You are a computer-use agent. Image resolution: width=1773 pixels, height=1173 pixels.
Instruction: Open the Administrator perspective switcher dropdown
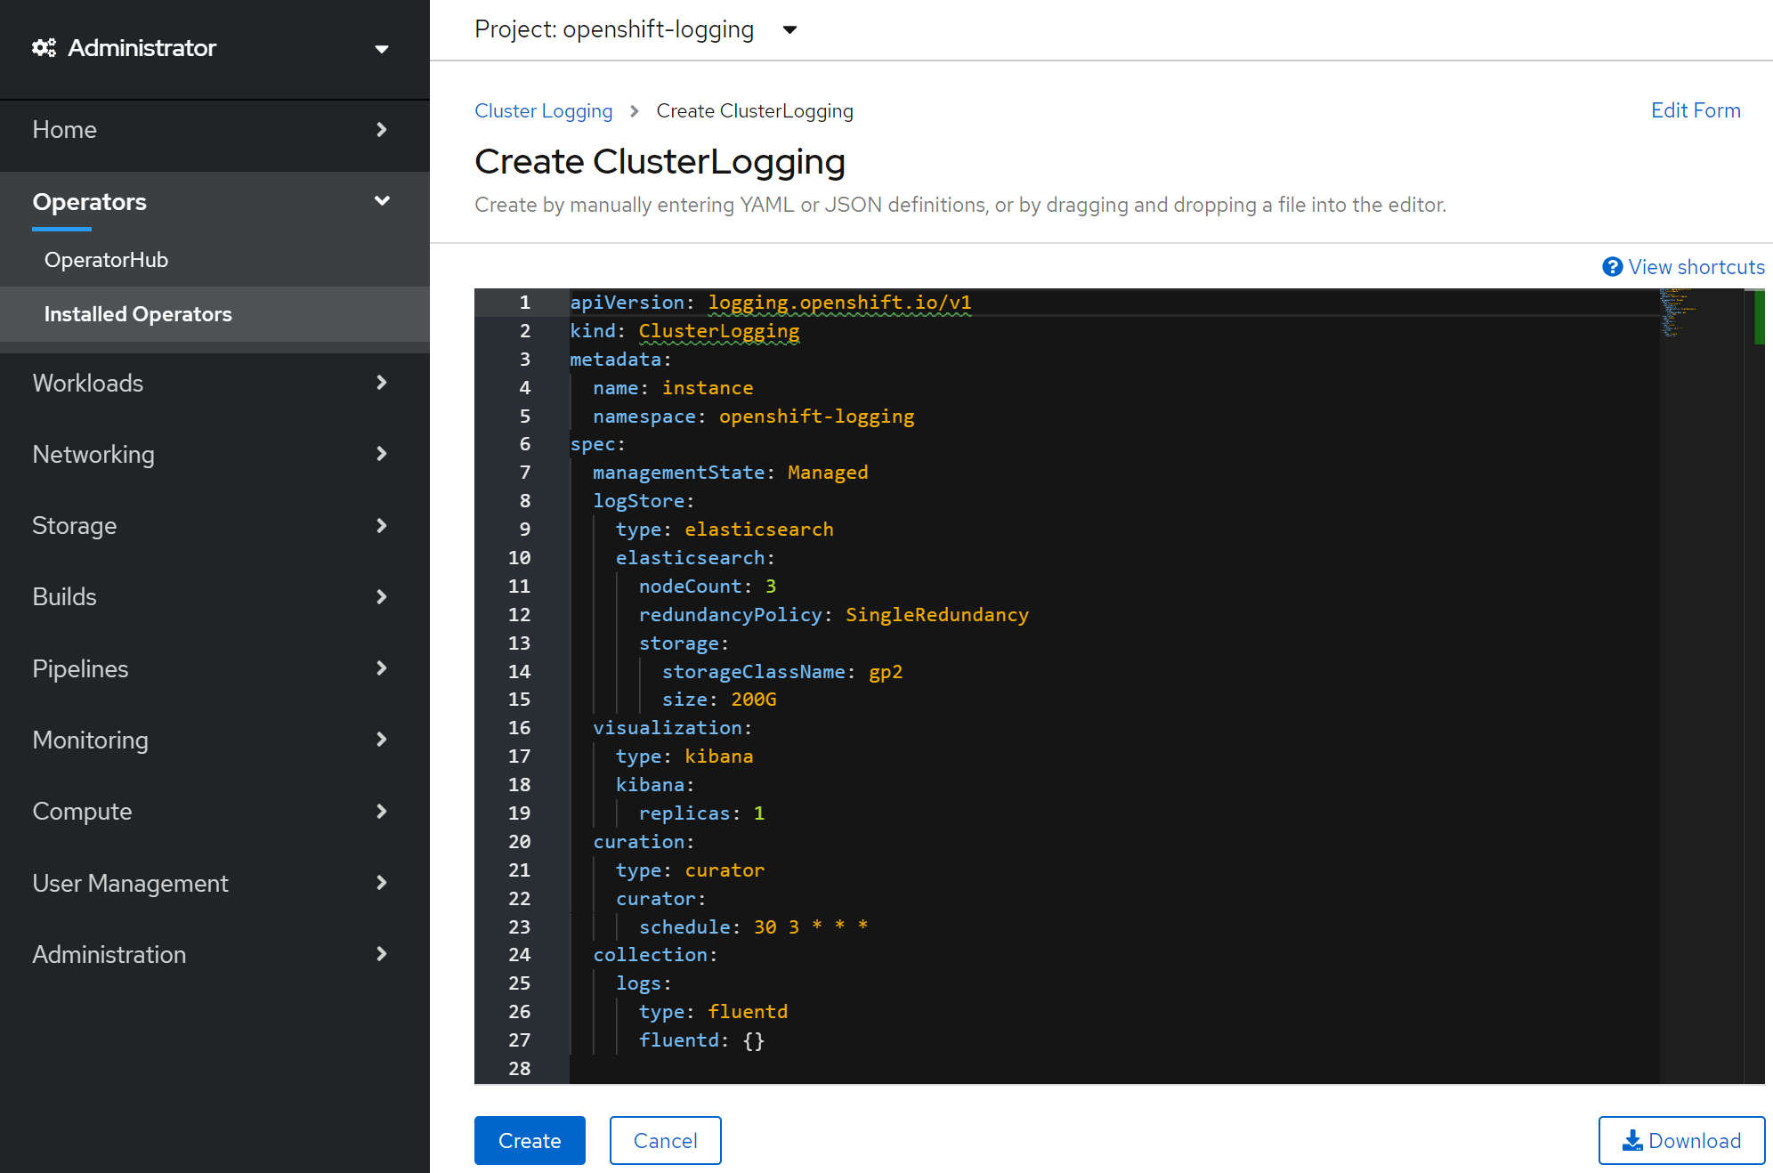point(382,49)
